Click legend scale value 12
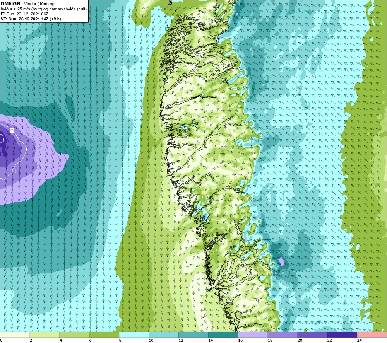 (x=181, y=340)
